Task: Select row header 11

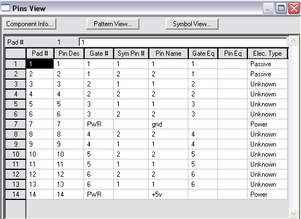Action: tap(16, 164)
